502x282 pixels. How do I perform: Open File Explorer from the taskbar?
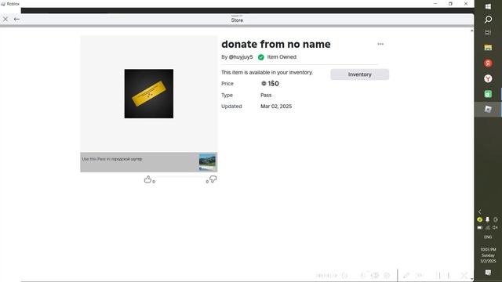coord(488,48)
